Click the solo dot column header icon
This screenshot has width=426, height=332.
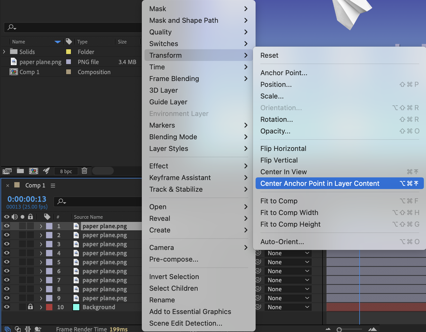pos(22,217)
